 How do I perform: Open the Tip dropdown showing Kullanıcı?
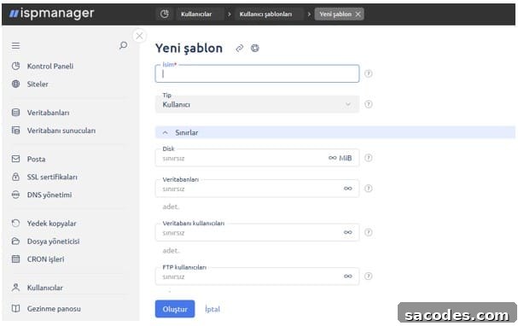point(257,104)
